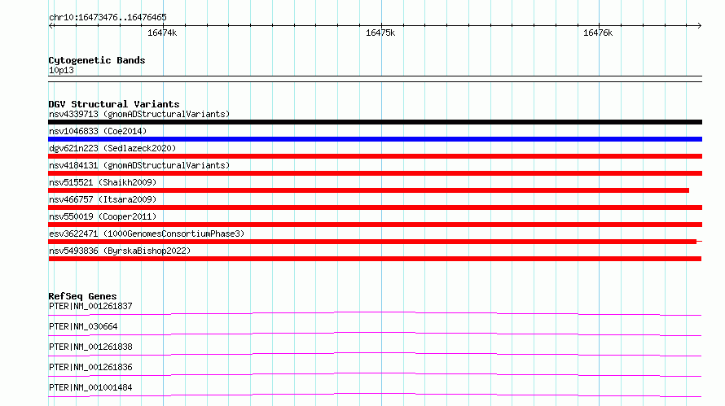Select the Cytogenetic Bands track title
Viewport: 725px width, 406px height.
pos(97,60)
